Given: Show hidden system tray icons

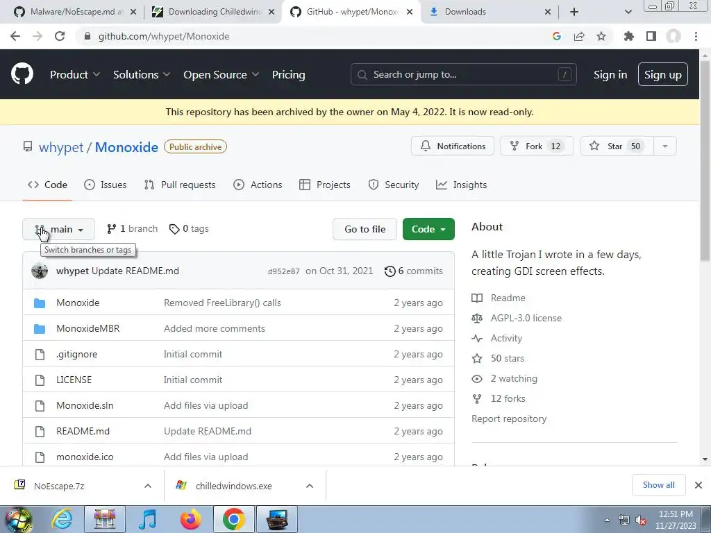Looking at the screenshot, I should (607, 521).
